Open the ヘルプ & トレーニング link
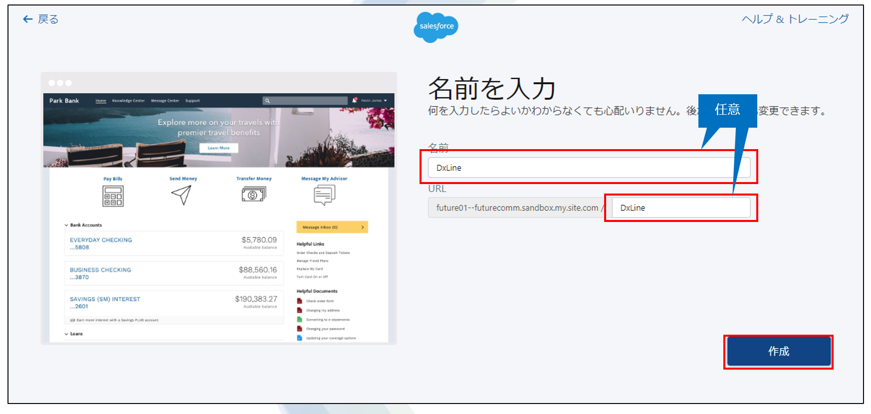Image resolution: width=871 pixels, height=414 pixels. (795, 19)
